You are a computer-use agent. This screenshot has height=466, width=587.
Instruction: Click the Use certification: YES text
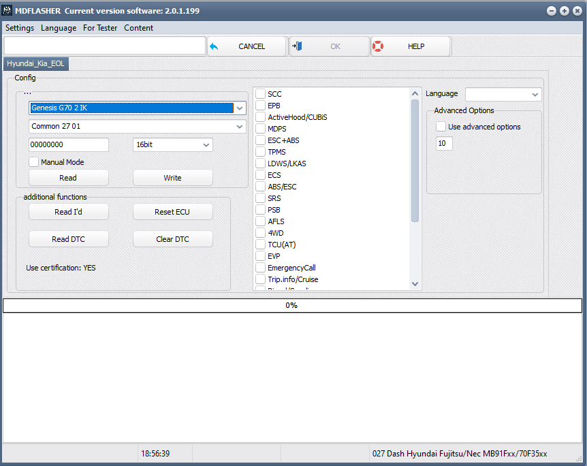[61, 268]
